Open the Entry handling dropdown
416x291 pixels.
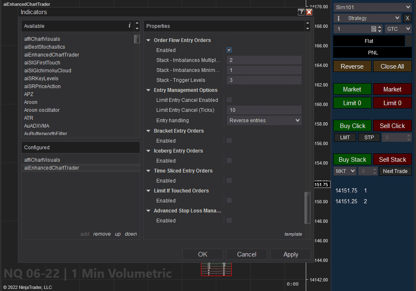click(x=265, y=120)
